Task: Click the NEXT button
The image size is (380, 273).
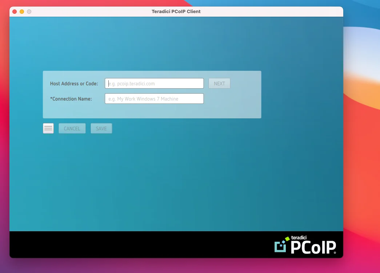Action: click(219, 83)
